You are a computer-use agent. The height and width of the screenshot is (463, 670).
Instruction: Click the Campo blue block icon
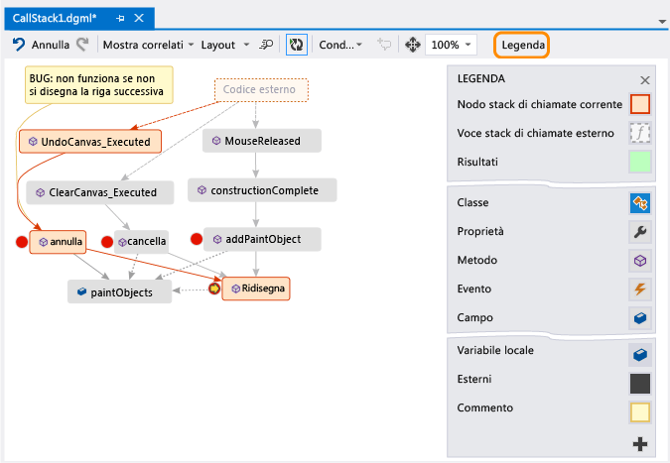click(x=640, y=318)
